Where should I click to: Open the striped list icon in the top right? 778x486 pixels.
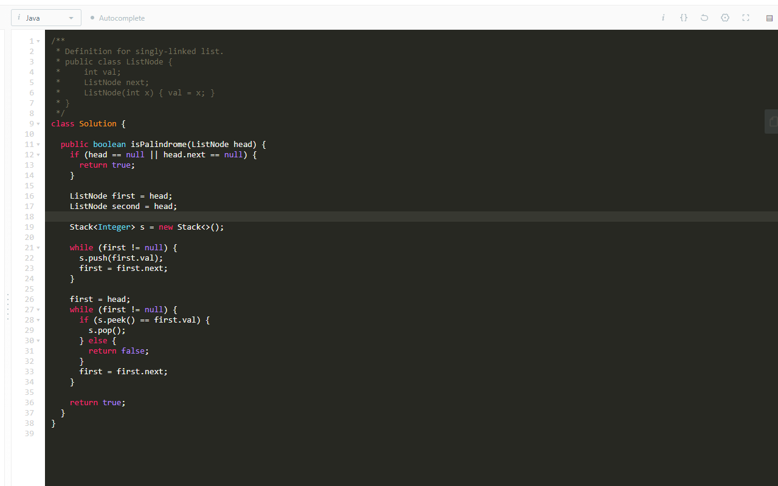[x=769, y=18]
